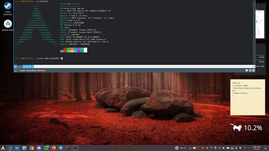Open the 18 °C weather widget

click(181, 148)
